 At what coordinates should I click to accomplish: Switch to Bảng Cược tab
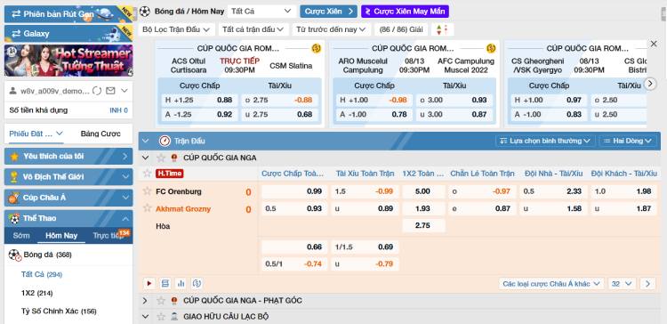click(100, 134)
